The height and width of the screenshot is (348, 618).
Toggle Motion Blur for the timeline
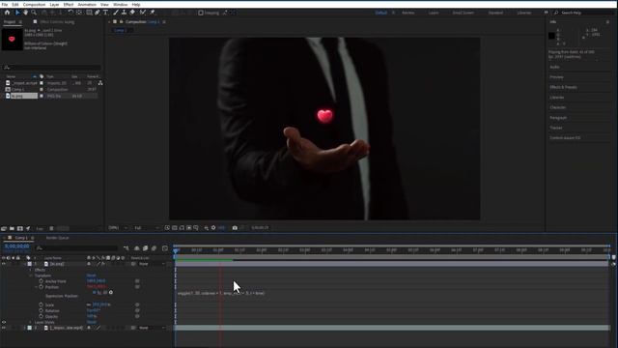pyautogui.click(x=154, y=248)
